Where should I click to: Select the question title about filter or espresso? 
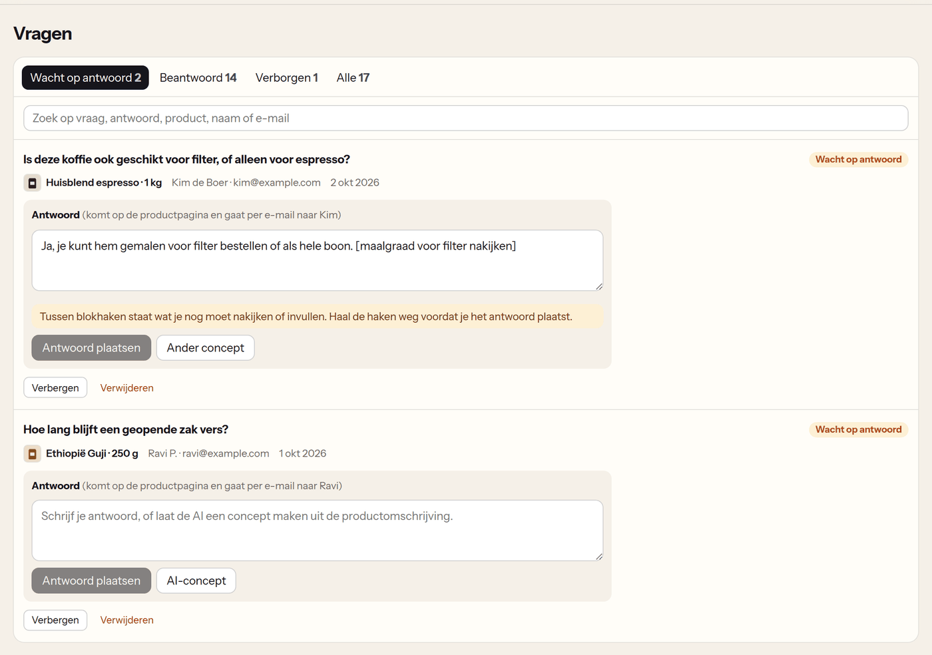186,160
